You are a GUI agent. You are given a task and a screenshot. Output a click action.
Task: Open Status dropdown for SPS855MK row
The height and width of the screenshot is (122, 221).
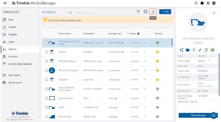pyautogui.click(x=145, y=80)
